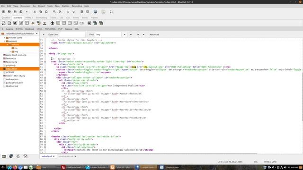303x170 pixels.
Task: Insert Anchor hyperlink icon
Action: click(53, 23)
